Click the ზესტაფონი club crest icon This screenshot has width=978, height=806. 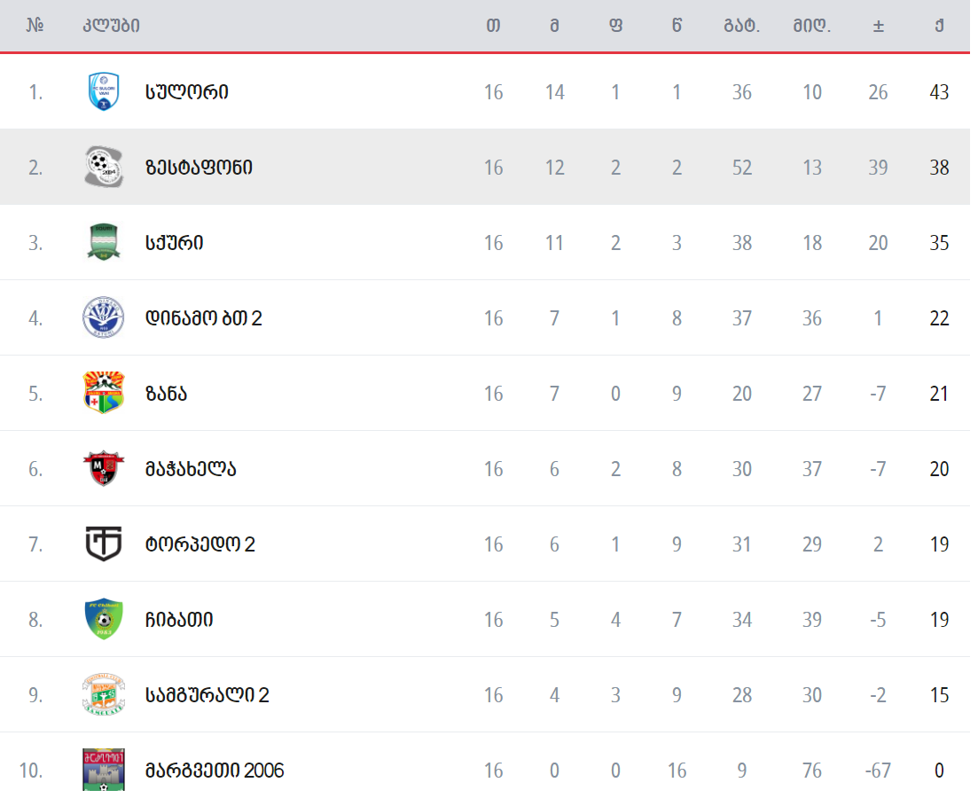104,167
